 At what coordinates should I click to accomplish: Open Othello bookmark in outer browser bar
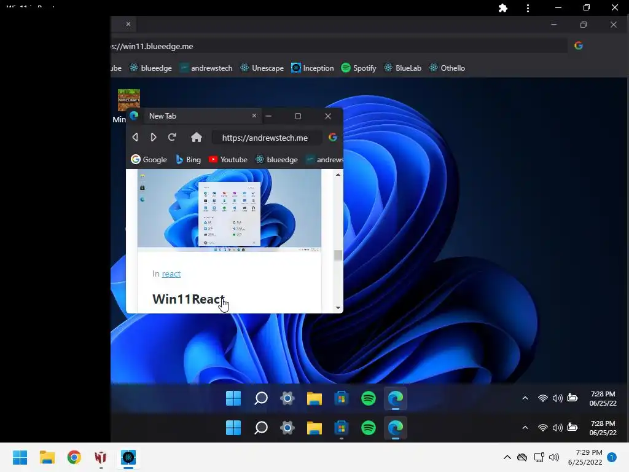(x=447, y=68)
